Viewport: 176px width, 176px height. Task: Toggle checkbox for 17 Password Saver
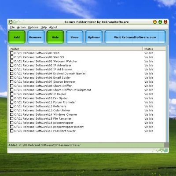pyautogui.click(x=11, y=131)
